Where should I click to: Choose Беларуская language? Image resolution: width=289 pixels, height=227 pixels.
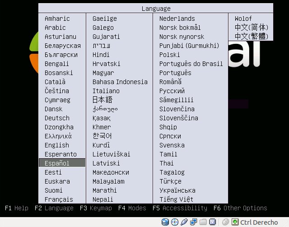coord(62,46)
